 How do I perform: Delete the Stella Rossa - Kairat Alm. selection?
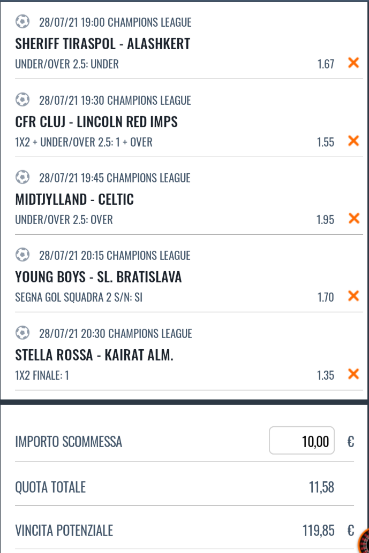point(353,374)
